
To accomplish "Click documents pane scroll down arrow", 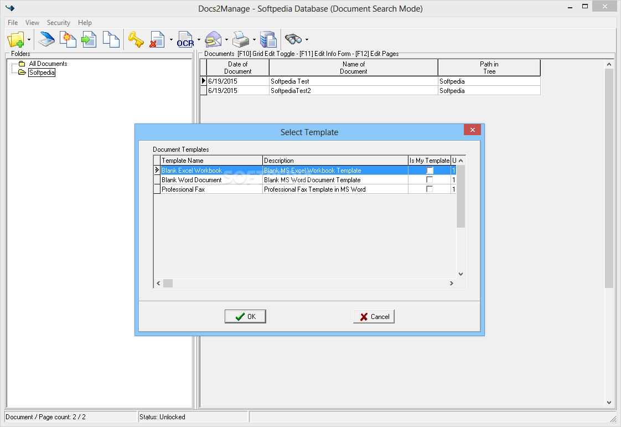I will (609, 403).
